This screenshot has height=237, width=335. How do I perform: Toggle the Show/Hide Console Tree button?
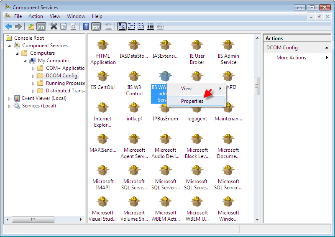coord(41,26)
